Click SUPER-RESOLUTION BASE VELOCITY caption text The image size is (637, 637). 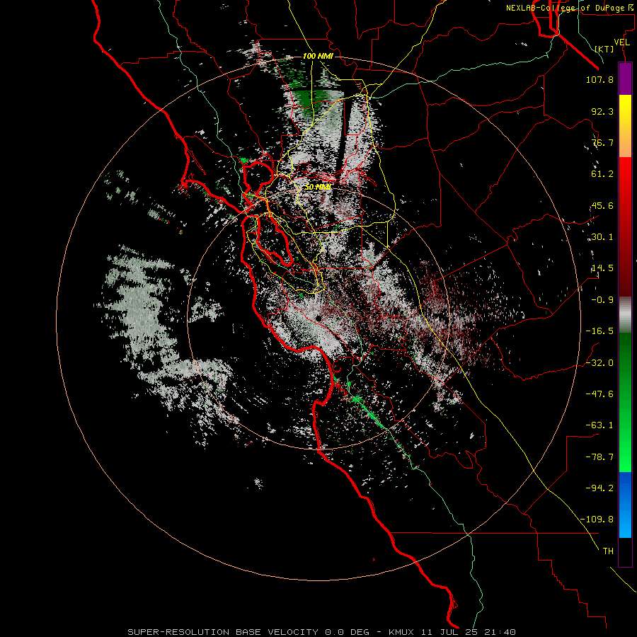coord(223,632)
